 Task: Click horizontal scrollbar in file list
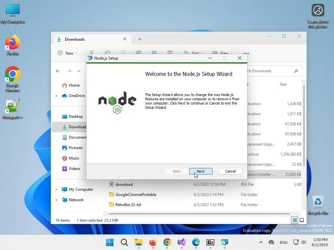[199, 214]
